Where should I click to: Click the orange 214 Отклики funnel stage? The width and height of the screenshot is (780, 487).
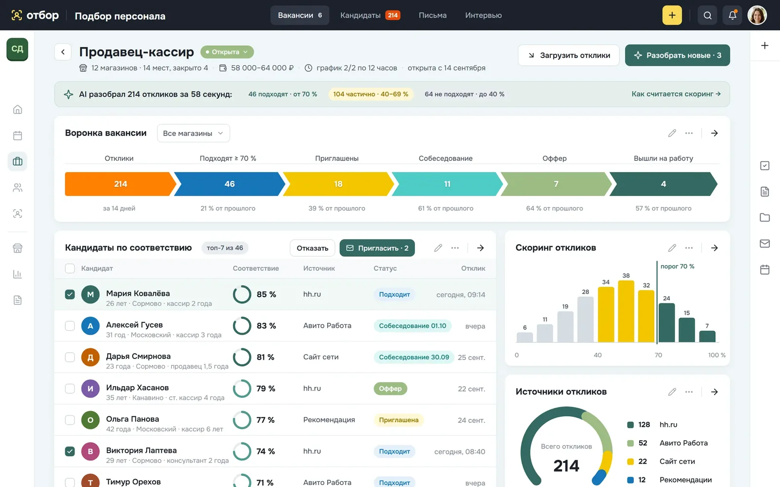pos(120,184)
